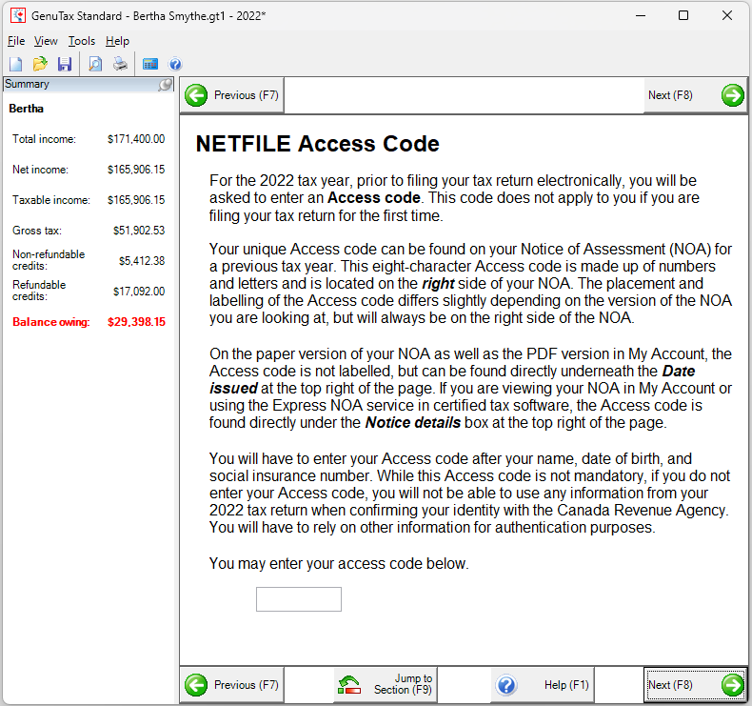This screenshot has height=706, width=752.
Task: Focus the access code input field
Action: coord(299,599)
